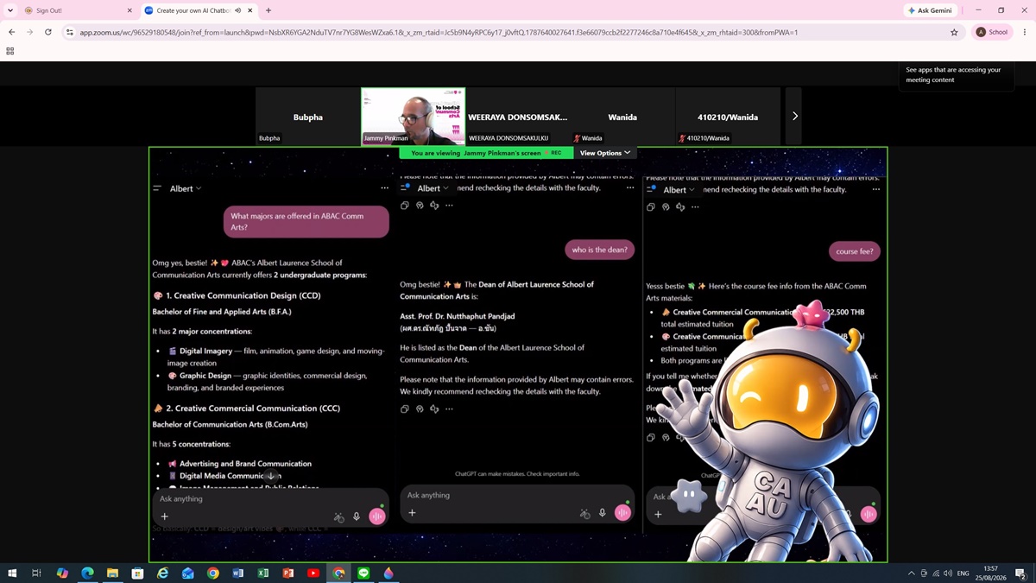Screen dimensions: 1036x583
Task: Click plus attach button in Dean chat input
Action: (x=412, y=513)
